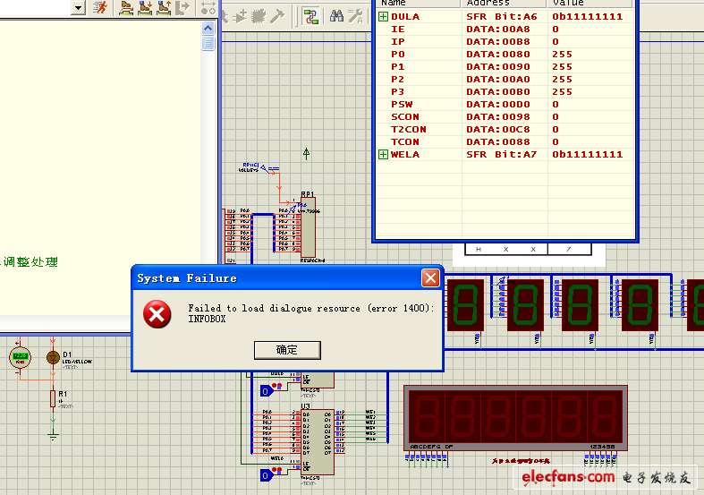
Task: Click the step into debug icon
Action: 145,7
